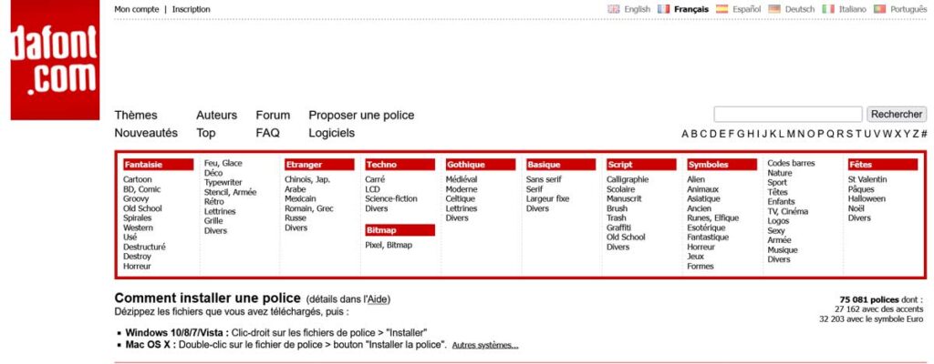Click the Italian flag icon
Screen dimensions: 934x364
(828, 9)
